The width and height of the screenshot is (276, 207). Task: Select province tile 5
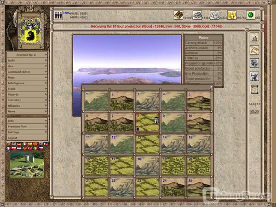199,101
